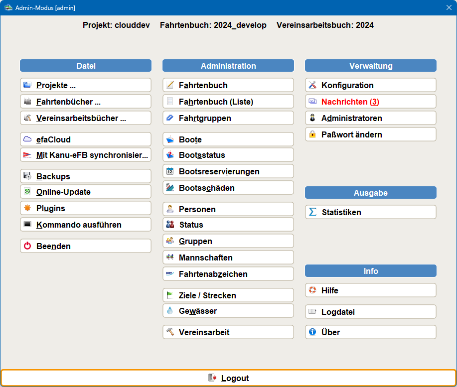Click the Paßwort ändern padlock icon
Screen dimensions: 457x387
[x=312, y=134]
